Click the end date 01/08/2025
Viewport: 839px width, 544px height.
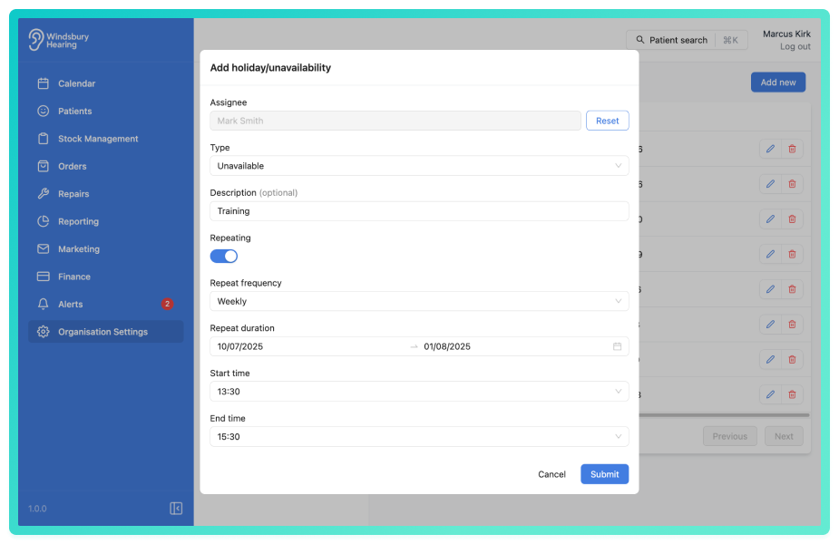coord(447,346)
